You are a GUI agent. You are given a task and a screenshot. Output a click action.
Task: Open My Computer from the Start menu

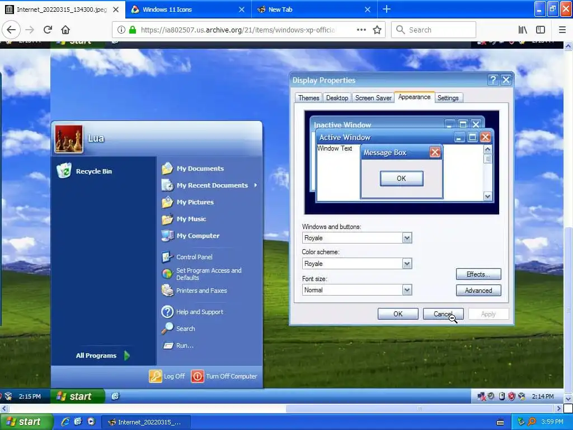coord(190,236)
